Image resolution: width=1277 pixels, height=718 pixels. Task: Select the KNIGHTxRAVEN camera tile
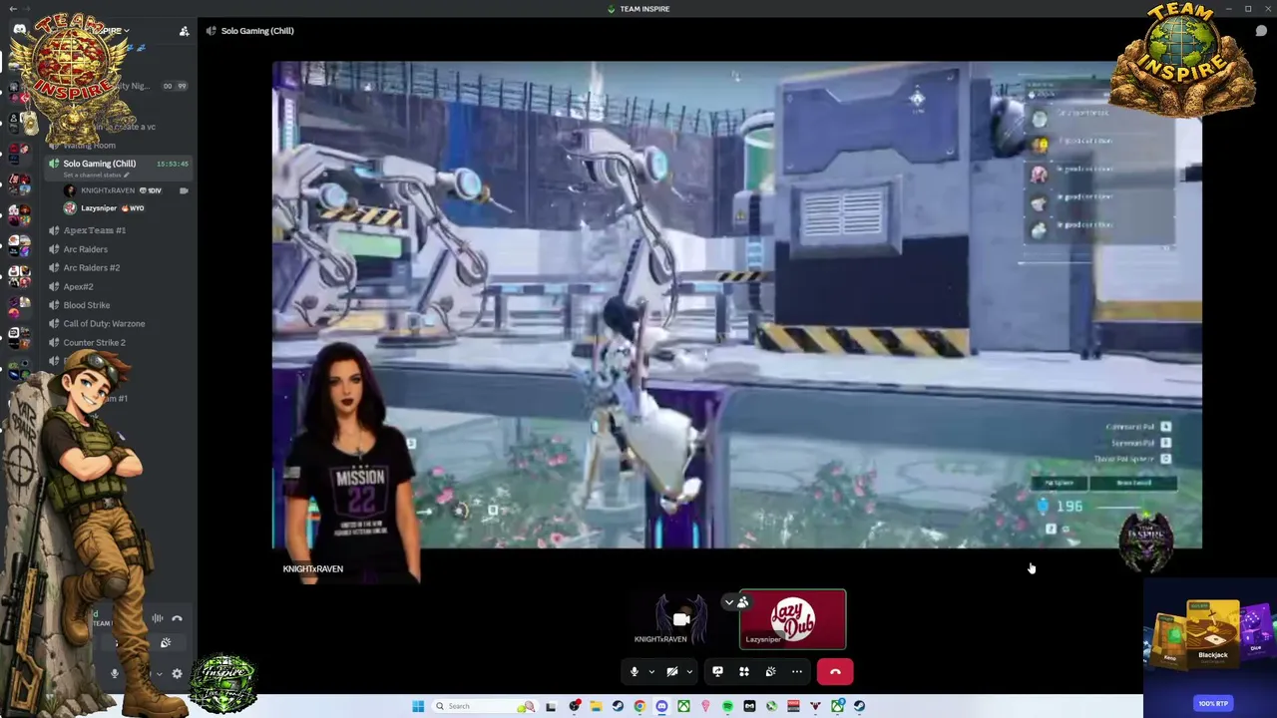681,619
